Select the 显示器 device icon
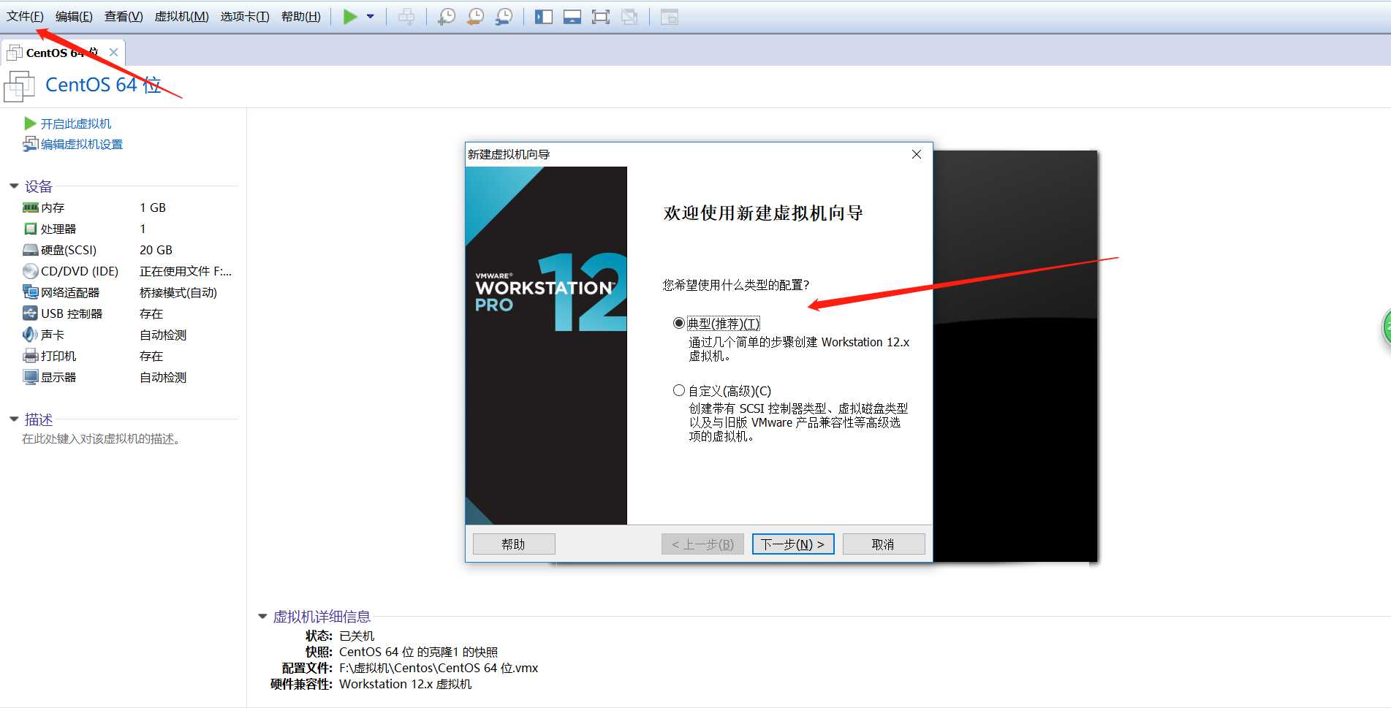1391x708 pixels. click(x=30, y=377)
